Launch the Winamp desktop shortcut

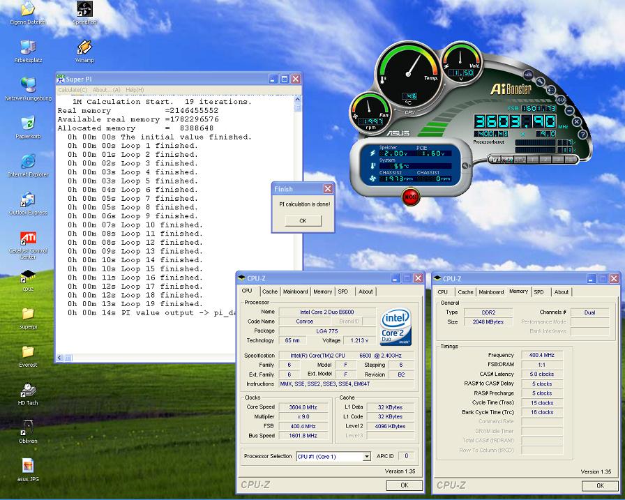point(84,51)
